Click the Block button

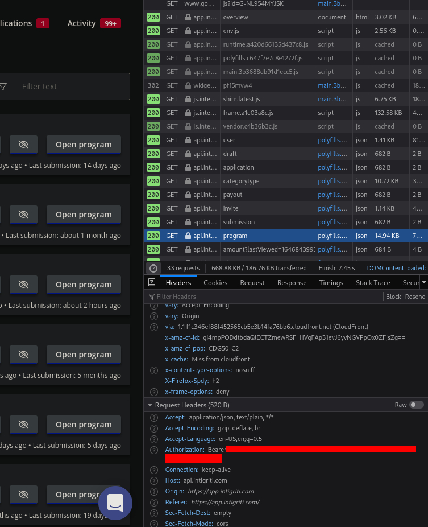click(x=393, y=297)
